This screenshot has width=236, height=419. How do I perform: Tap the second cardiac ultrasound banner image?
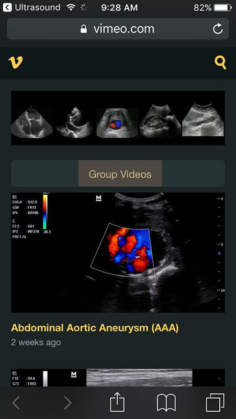coord(74,123)
